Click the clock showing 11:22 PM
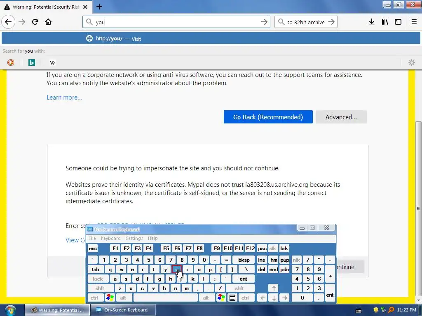422x316 pixels. click(406, 310)
